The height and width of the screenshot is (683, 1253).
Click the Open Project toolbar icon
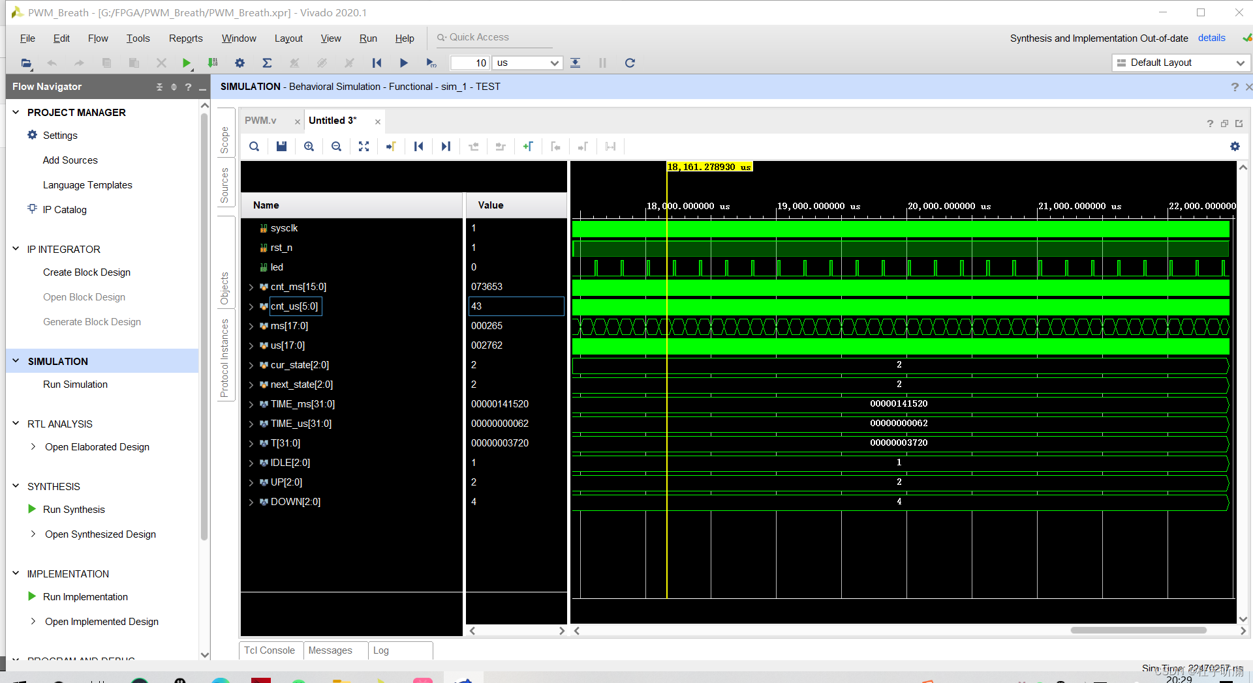click(26, 63)
